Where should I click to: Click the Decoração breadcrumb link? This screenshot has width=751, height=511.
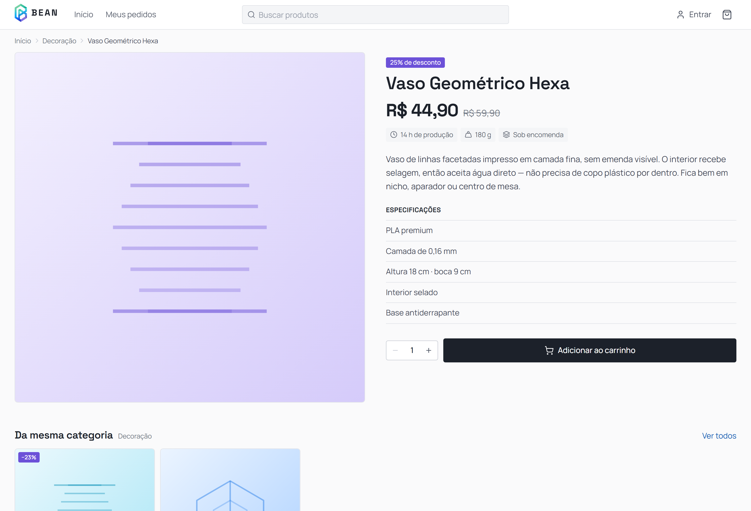coord(59,41)
